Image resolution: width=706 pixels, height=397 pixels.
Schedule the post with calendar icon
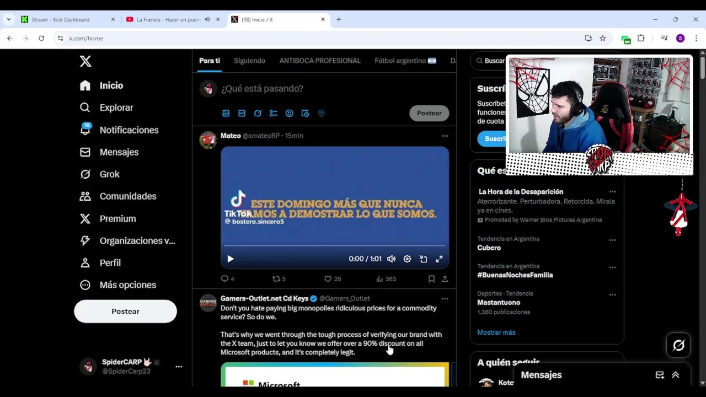[x=305, y=113]
